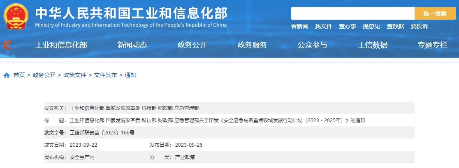Open the 工信数据 navigation menu
459x168 pixels.
[372, 45]
